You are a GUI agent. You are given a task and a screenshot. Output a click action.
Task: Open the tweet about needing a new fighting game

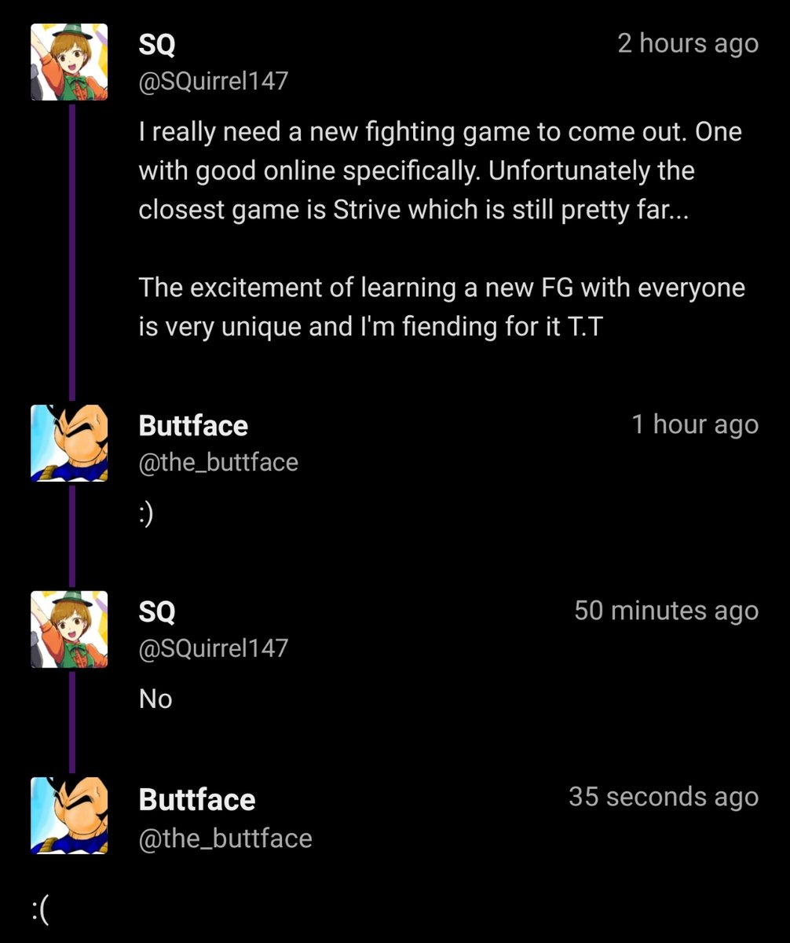pyautogui.click(x=442, y=229)
